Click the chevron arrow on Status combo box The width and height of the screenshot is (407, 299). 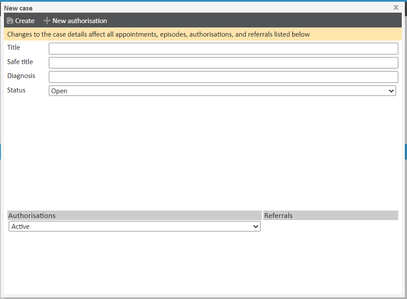point(390,91)
